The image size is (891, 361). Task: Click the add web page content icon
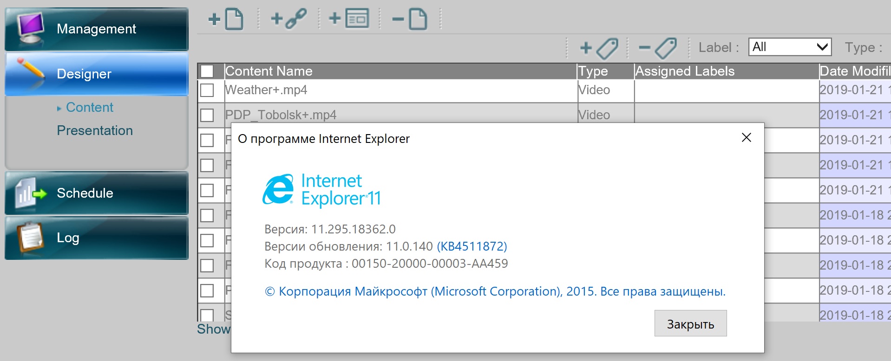click(349, 19)
